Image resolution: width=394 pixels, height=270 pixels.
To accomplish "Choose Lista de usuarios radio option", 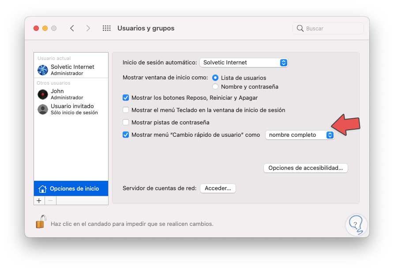I will [215, 78].
